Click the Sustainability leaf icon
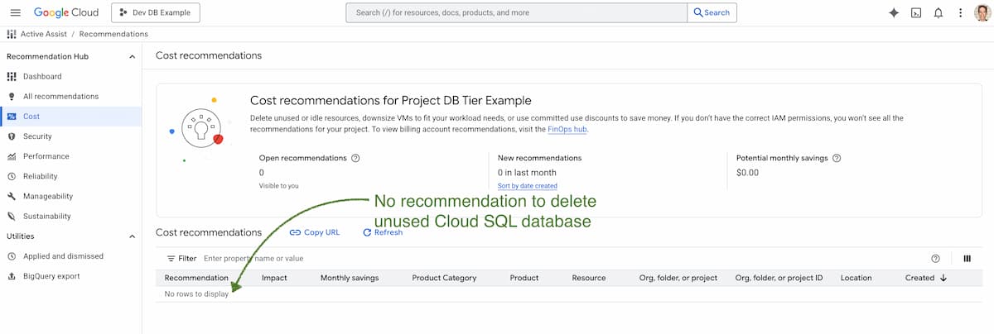994x334 pixels. 12,217
